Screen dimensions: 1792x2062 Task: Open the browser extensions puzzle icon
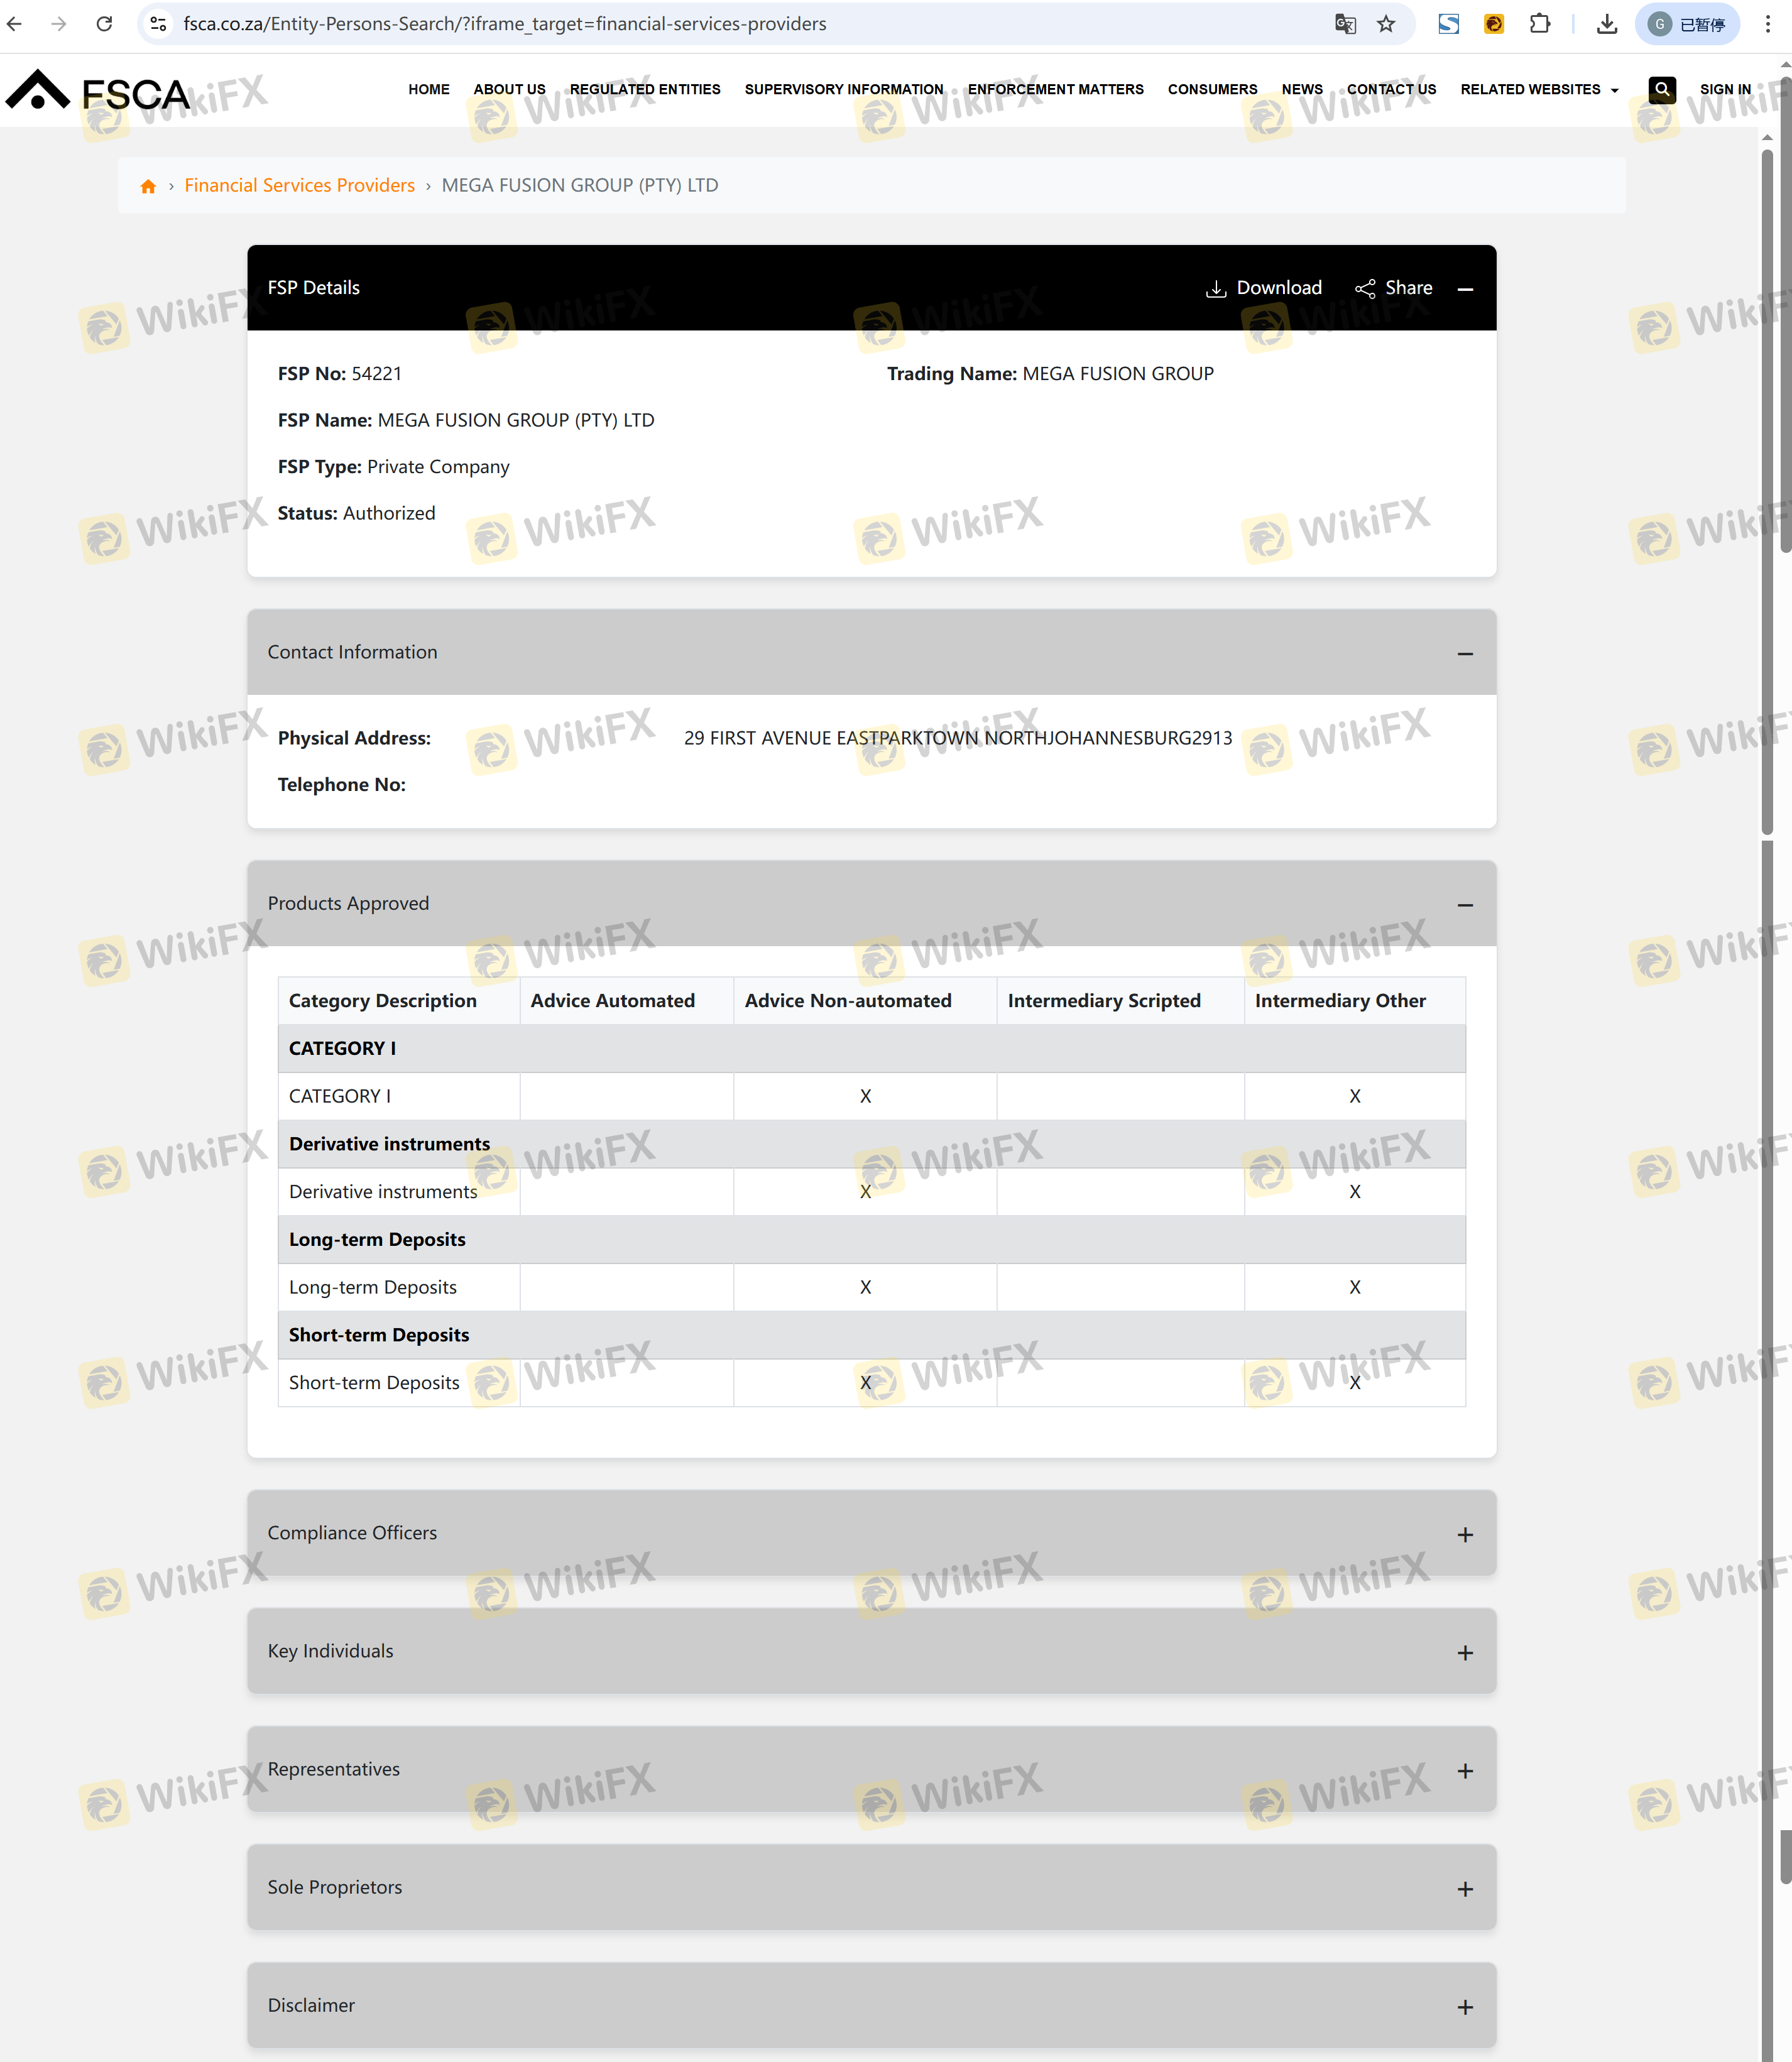coord(1540,24)
